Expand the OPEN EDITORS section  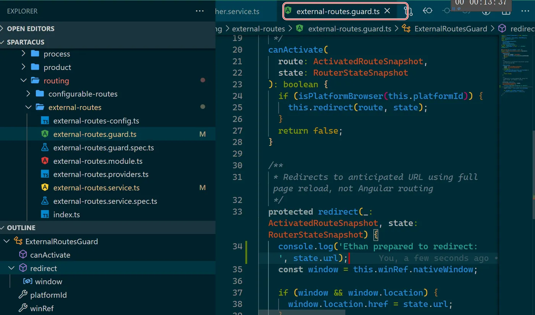[x=108, y=28]
